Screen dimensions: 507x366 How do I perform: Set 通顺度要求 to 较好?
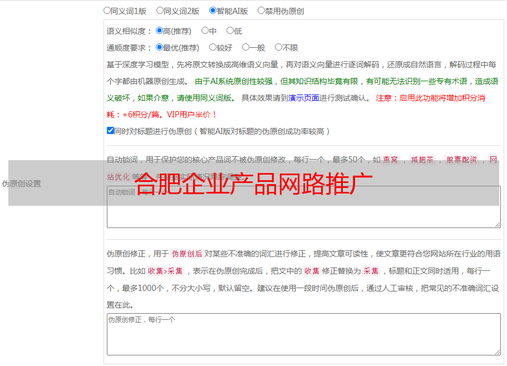(x=213, y=47)
